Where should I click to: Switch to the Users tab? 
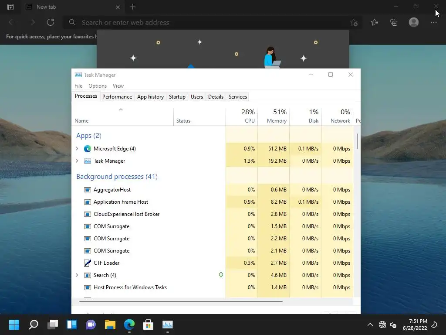click(197, 96)
